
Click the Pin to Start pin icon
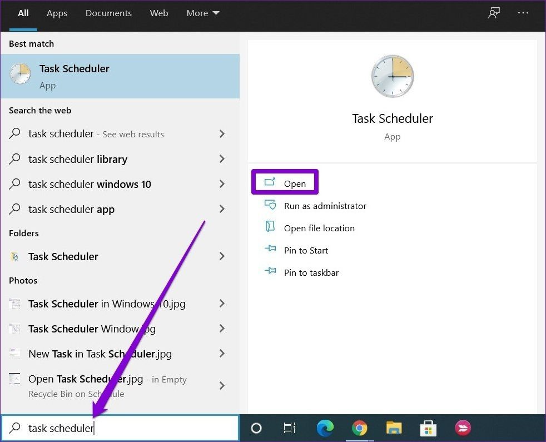coord(270,249)
